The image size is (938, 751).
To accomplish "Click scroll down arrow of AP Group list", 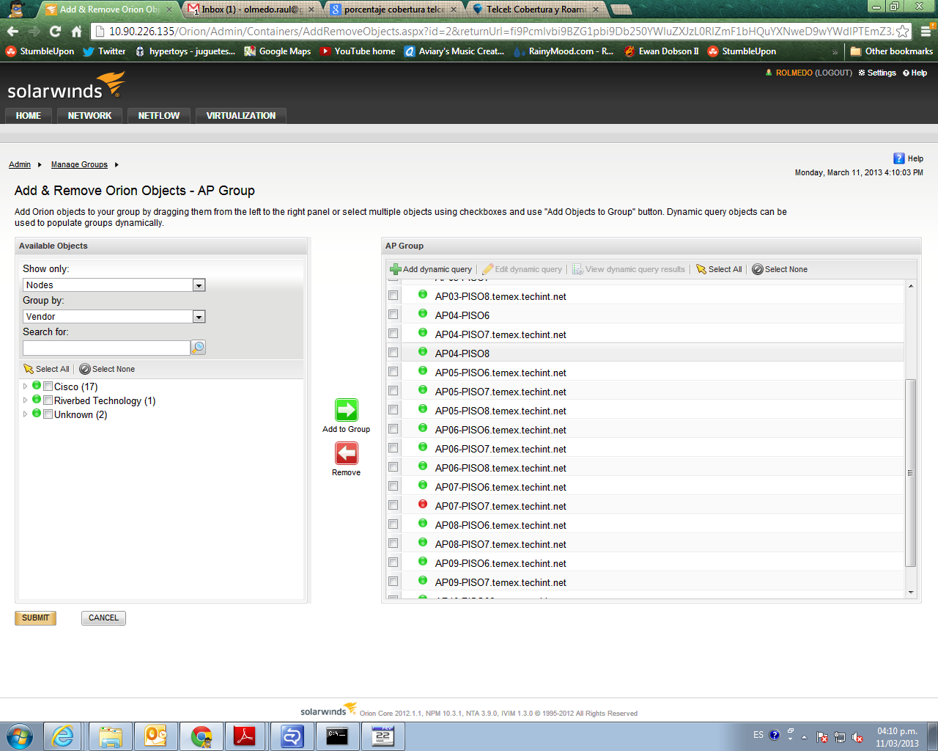I will (x=911, y=592).
